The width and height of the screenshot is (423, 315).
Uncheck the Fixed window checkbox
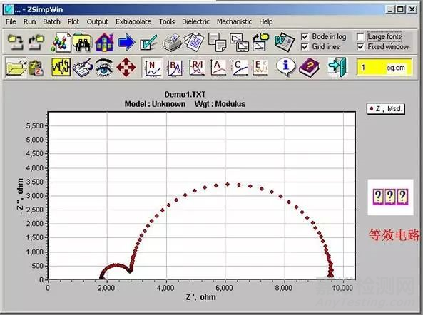click(360, 47)
